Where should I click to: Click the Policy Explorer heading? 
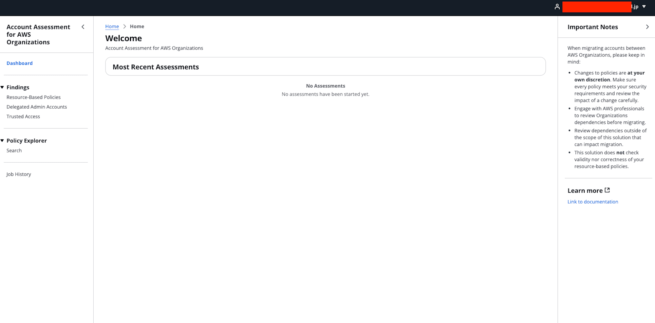click(27, 141)
